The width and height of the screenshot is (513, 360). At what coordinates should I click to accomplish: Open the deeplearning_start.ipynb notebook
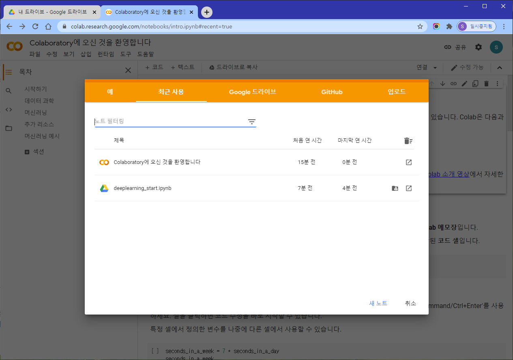tap(142, 188)
